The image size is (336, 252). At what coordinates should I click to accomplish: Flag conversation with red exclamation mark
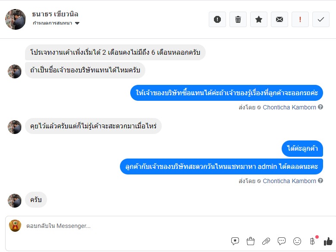(x=300, y=19)
